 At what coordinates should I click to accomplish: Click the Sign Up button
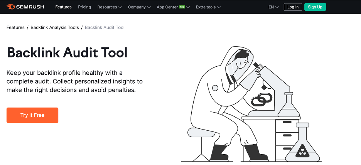coord(315,7)
